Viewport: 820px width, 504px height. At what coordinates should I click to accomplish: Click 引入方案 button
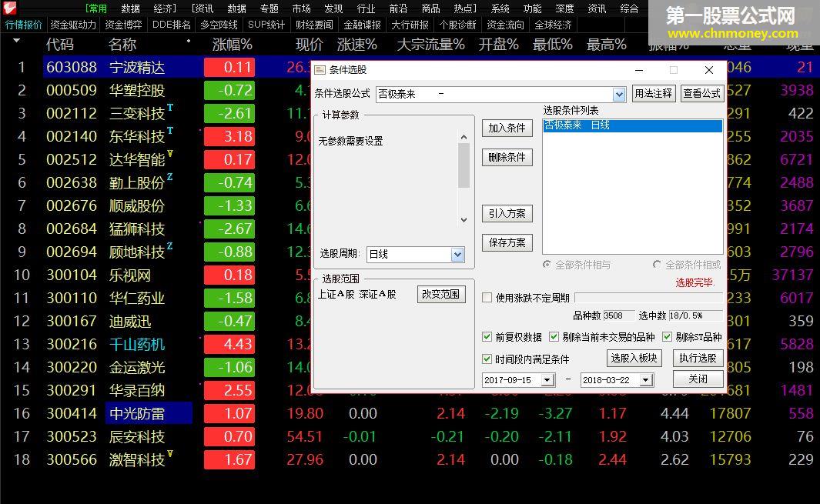[x=507, y=213]
